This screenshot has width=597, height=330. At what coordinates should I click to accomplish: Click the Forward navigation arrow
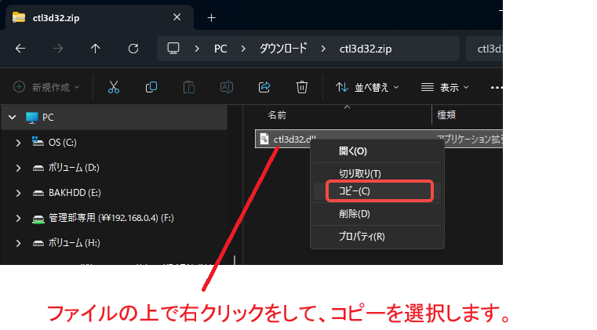[x=58, y=49]
